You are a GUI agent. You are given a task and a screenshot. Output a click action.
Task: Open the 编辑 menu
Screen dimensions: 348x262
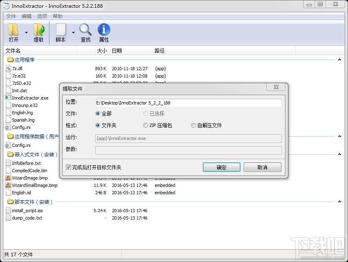click(x=27, y=16)
